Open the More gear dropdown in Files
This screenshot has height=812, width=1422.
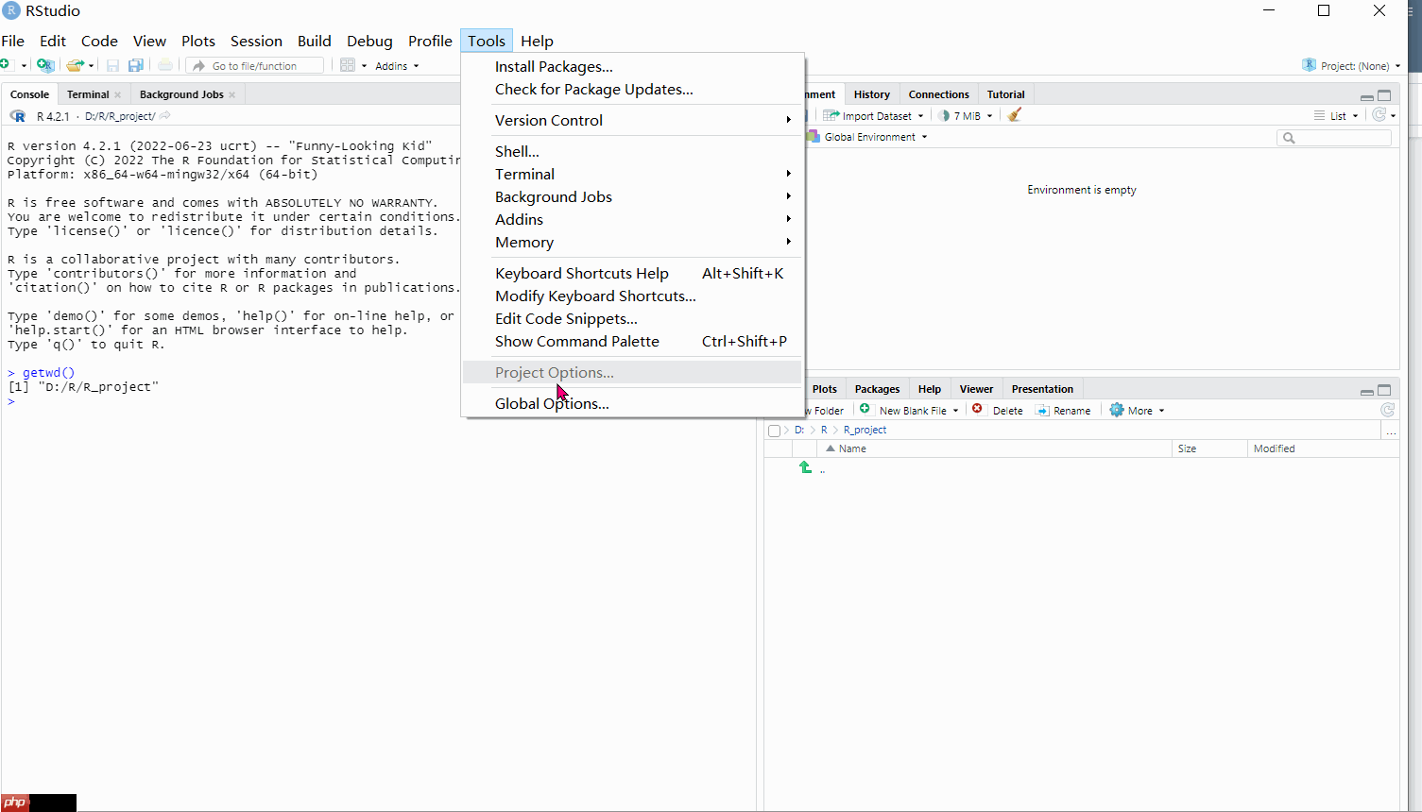click(1138, 411)
